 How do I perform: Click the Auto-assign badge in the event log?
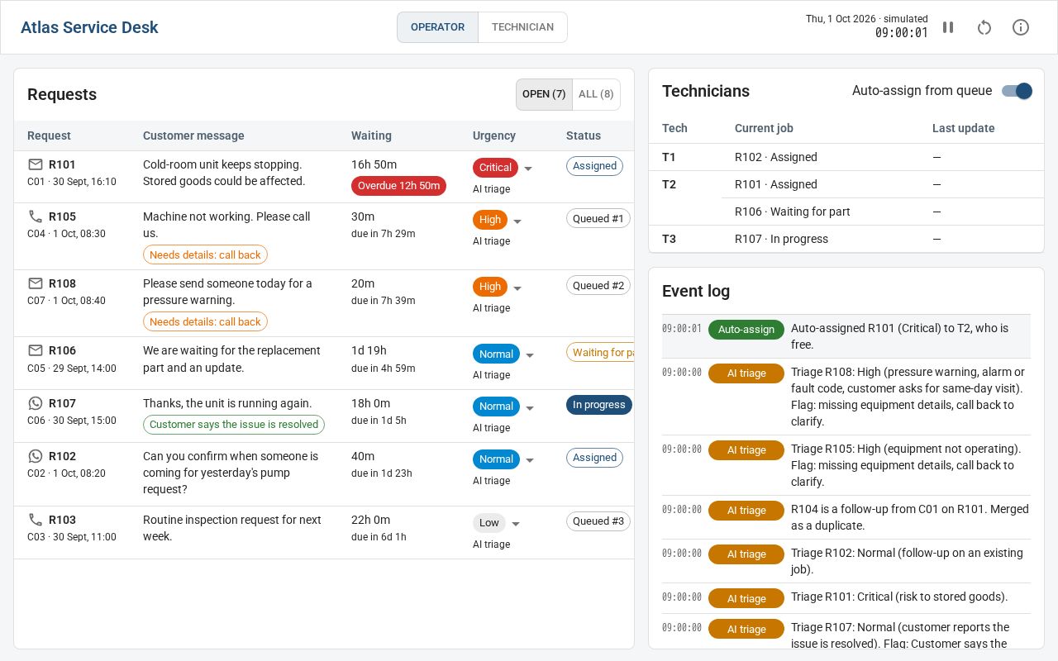point(746,330)
